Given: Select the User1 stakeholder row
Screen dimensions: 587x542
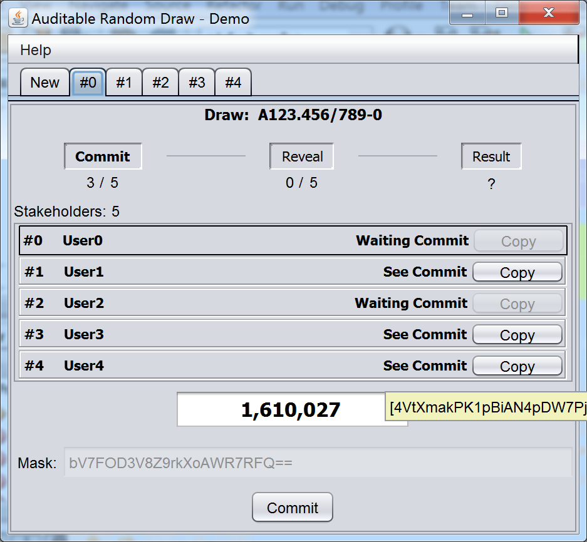Looking at the screenshot, I should (293, 272).
